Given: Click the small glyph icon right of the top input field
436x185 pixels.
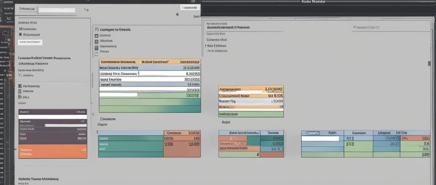Looking at the screenshot, I should click(x=85, y=9).
